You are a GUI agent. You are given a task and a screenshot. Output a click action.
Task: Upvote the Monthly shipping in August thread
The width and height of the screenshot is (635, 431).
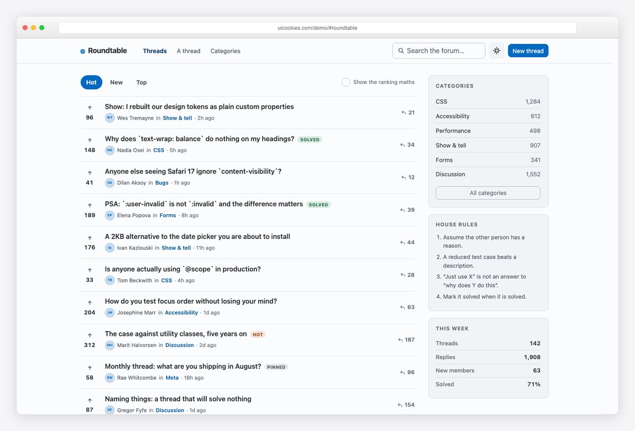tap(89, 368)
